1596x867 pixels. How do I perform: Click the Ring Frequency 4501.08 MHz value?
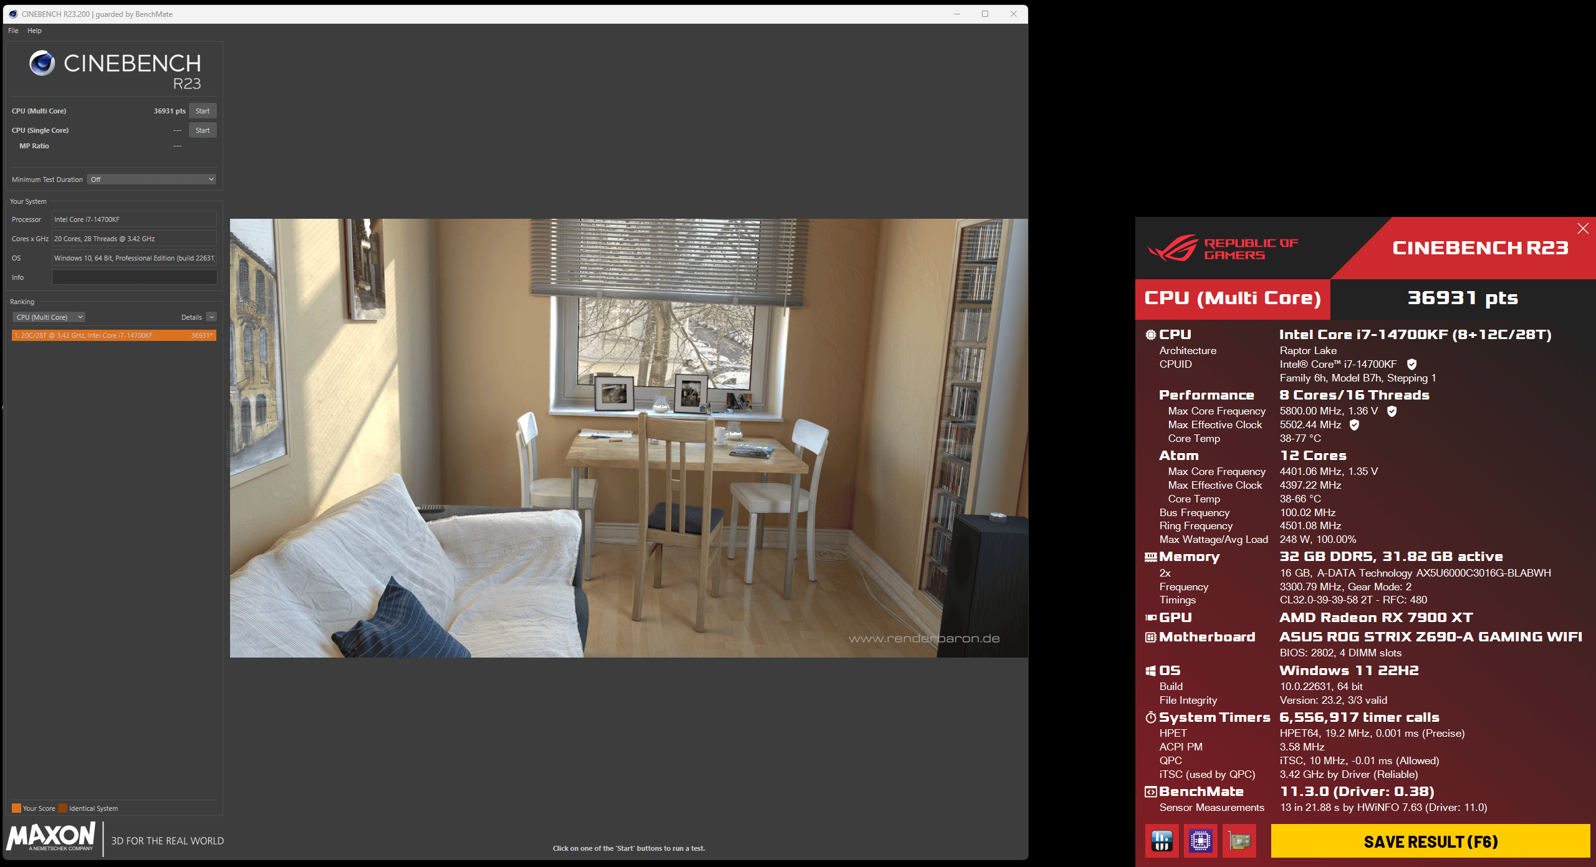coord(1310,526)
